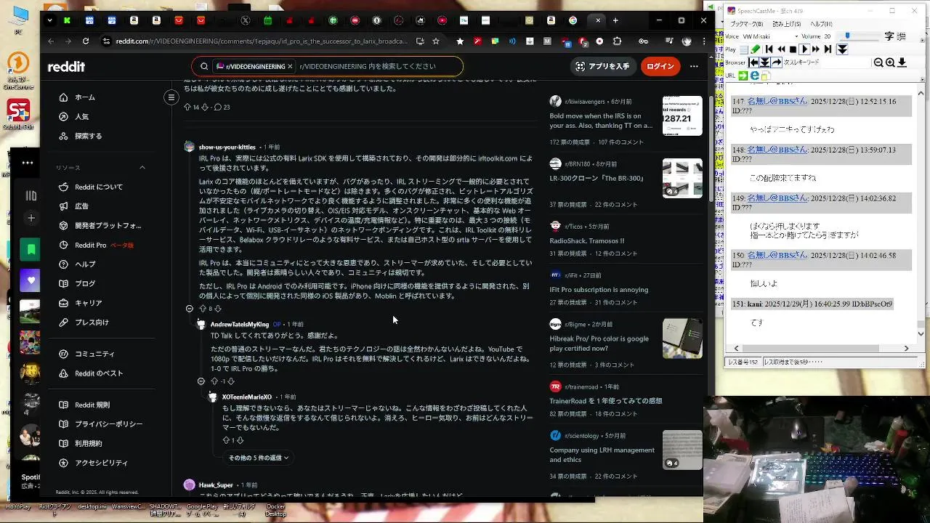Open the Reddit home logo

tap(66, 67)
